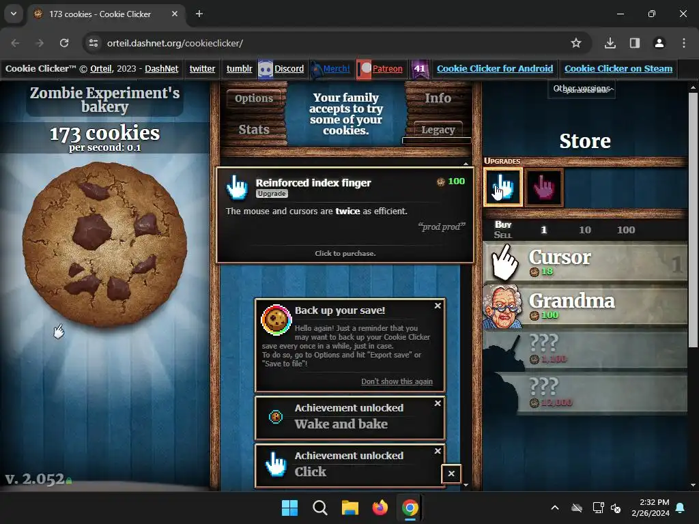View site information icon in address bar
The image size is (699, 524).
(94, 43)
